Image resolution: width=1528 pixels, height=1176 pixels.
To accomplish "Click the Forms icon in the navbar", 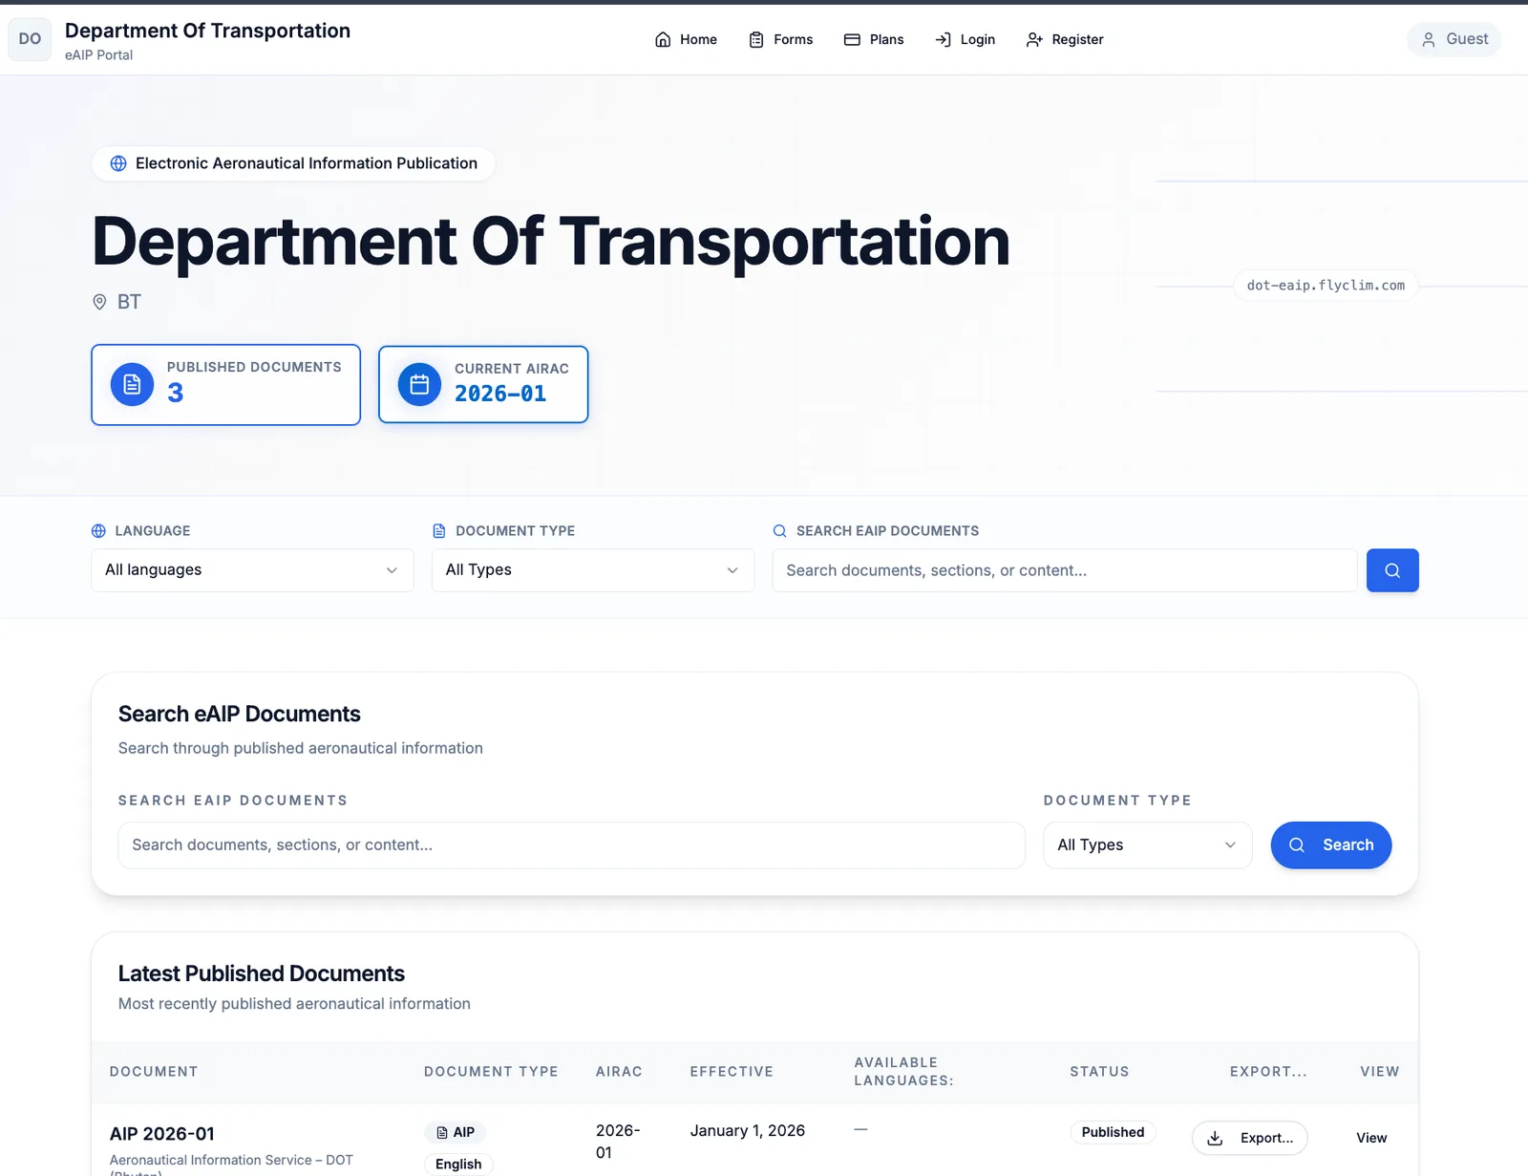I will click(754, 39).
